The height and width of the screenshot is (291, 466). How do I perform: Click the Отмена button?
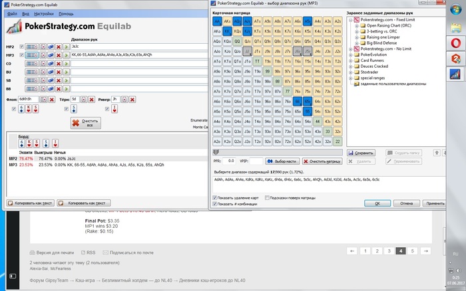(406, 203)
